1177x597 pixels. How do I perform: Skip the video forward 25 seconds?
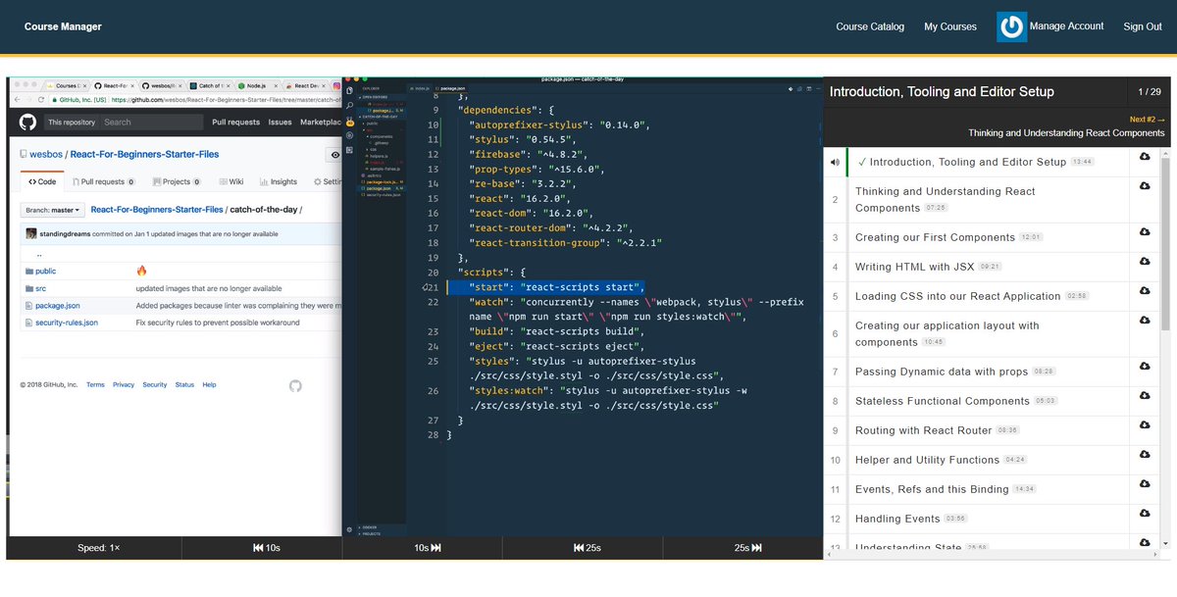tap(748, 548)
